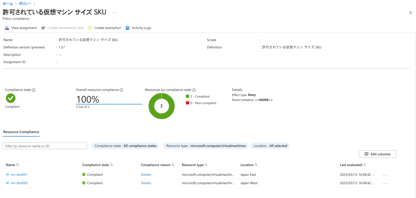The height and width of the screenshot is (198, 416).
Task: Click the Parent Initiative <<NONE>> text
Action: pos(252,100)
